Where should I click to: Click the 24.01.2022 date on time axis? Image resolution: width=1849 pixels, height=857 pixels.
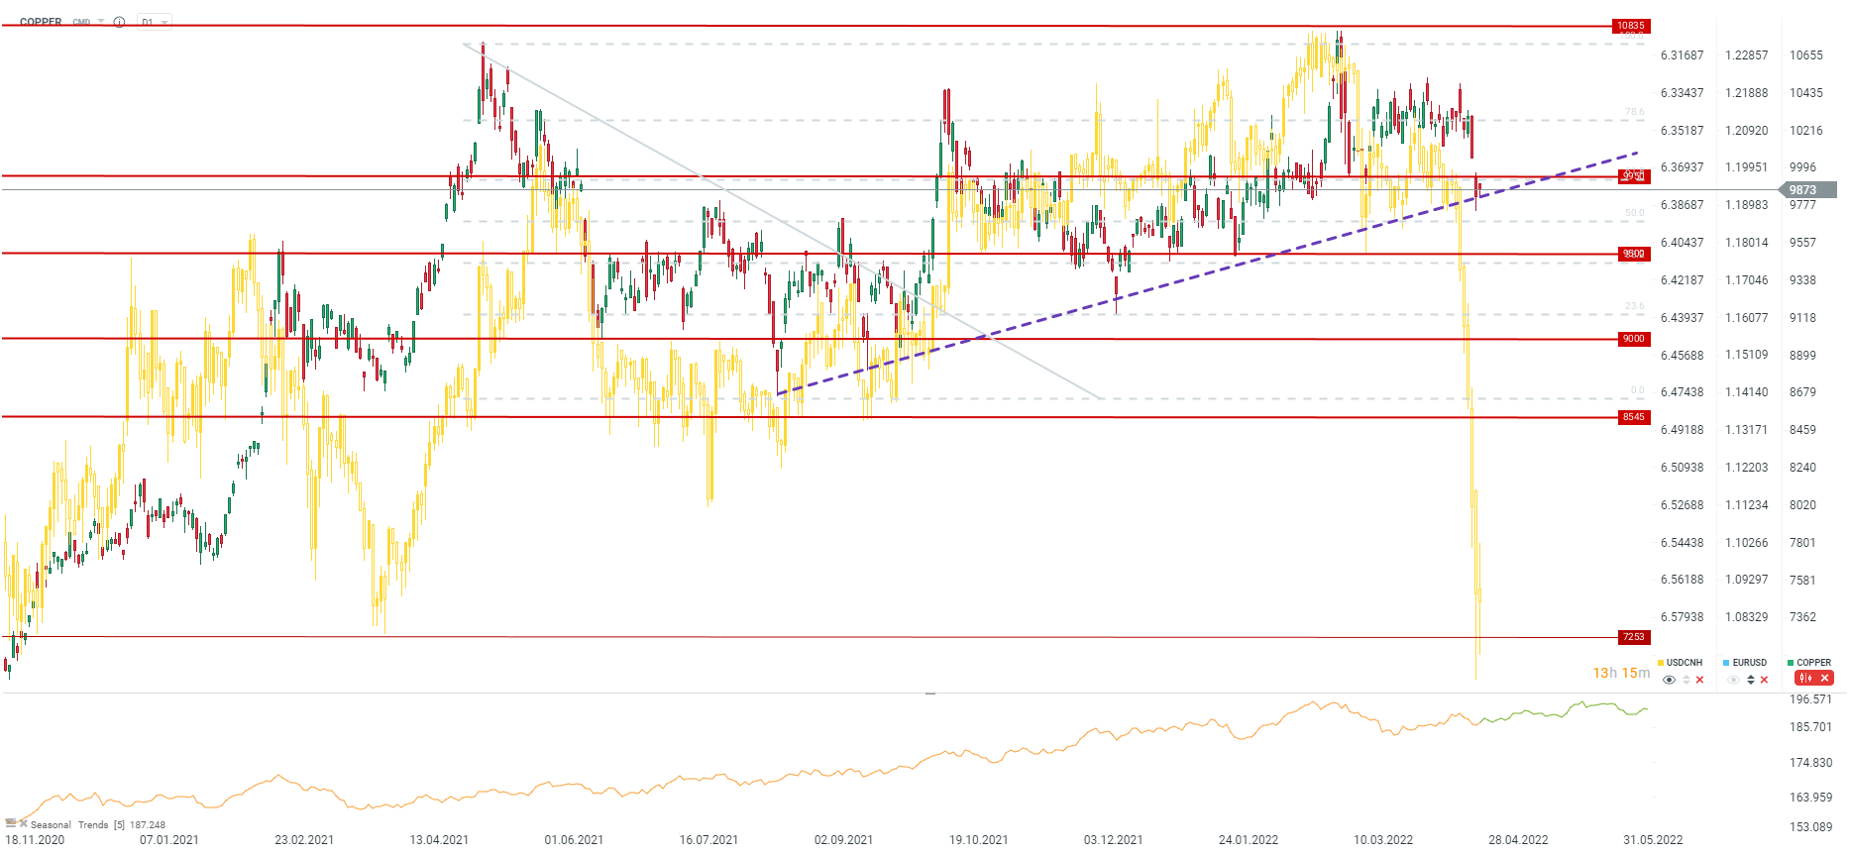pos(1249,840)
